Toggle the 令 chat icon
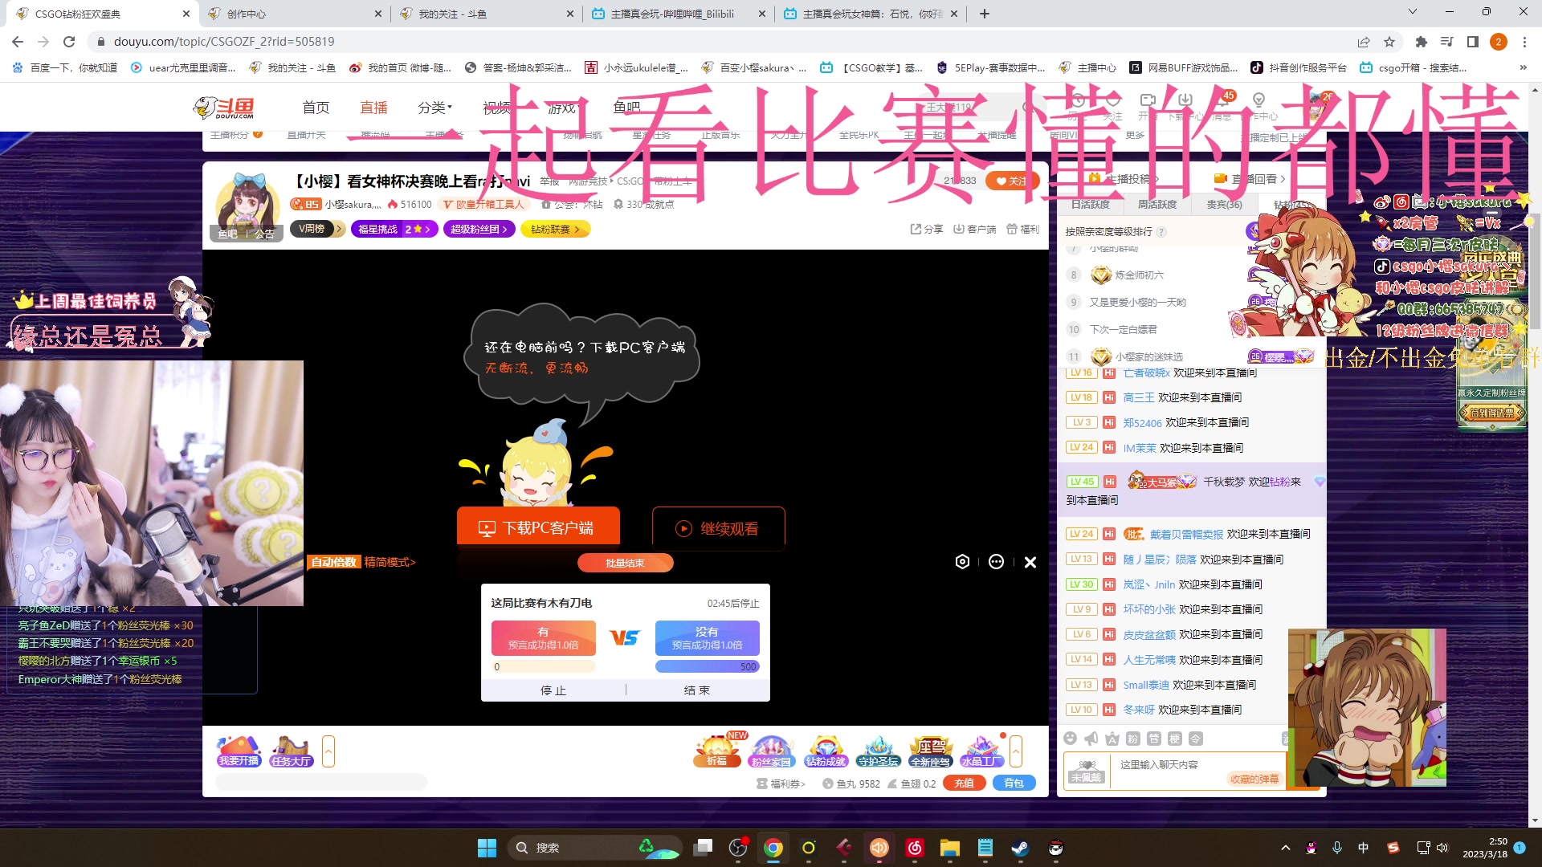 pyautogui.click(x=1195, y=739)
